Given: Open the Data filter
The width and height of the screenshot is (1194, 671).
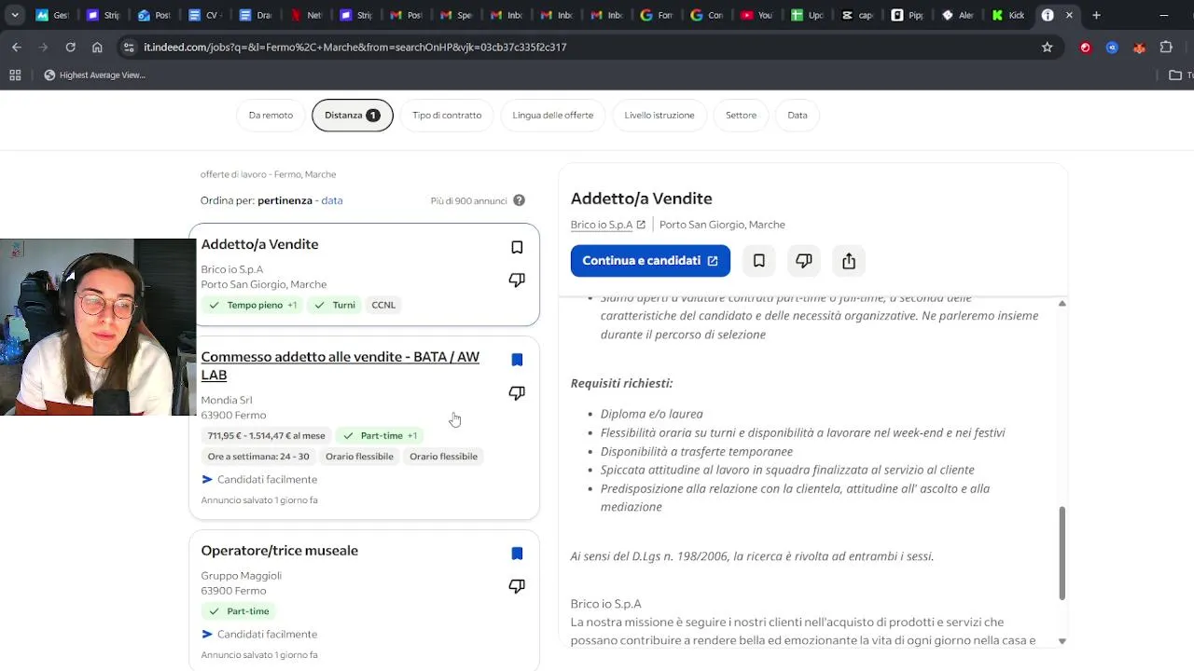Looking at the screenshot, I should click(x=798, y=116).
